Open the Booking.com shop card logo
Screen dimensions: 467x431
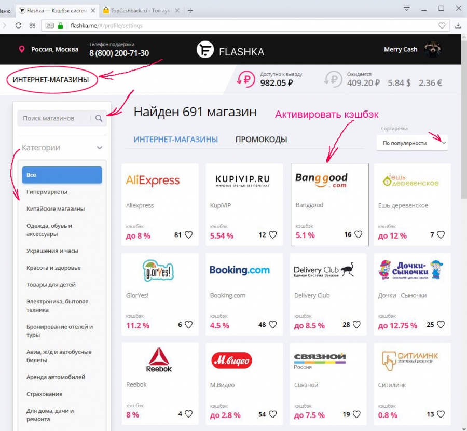[239, 270]
